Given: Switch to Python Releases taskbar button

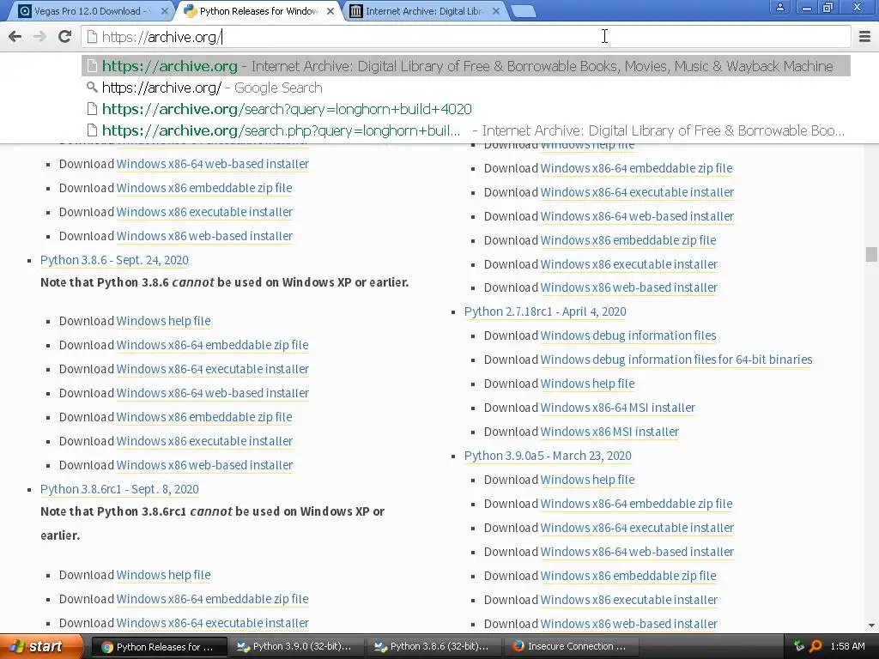Looking at the screenshot, I should coord(158,647).
